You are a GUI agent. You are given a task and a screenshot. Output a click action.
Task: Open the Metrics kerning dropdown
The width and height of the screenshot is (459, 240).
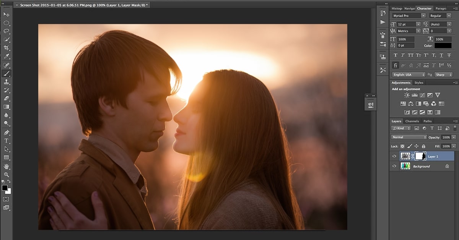tap(409, 31)
